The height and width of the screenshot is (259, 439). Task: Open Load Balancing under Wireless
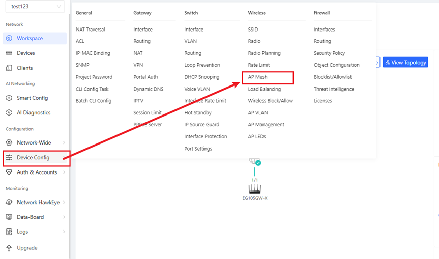265,89
